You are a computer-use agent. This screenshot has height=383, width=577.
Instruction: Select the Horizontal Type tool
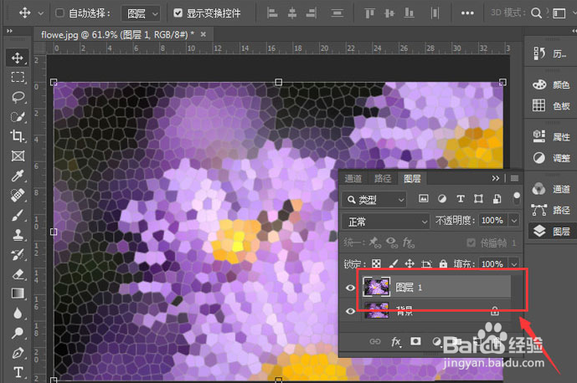(x=18, y=372)
